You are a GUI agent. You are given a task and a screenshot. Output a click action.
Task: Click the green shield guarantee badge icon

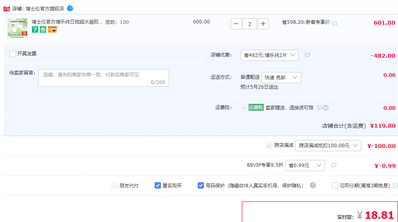click(x=43, y=30)
